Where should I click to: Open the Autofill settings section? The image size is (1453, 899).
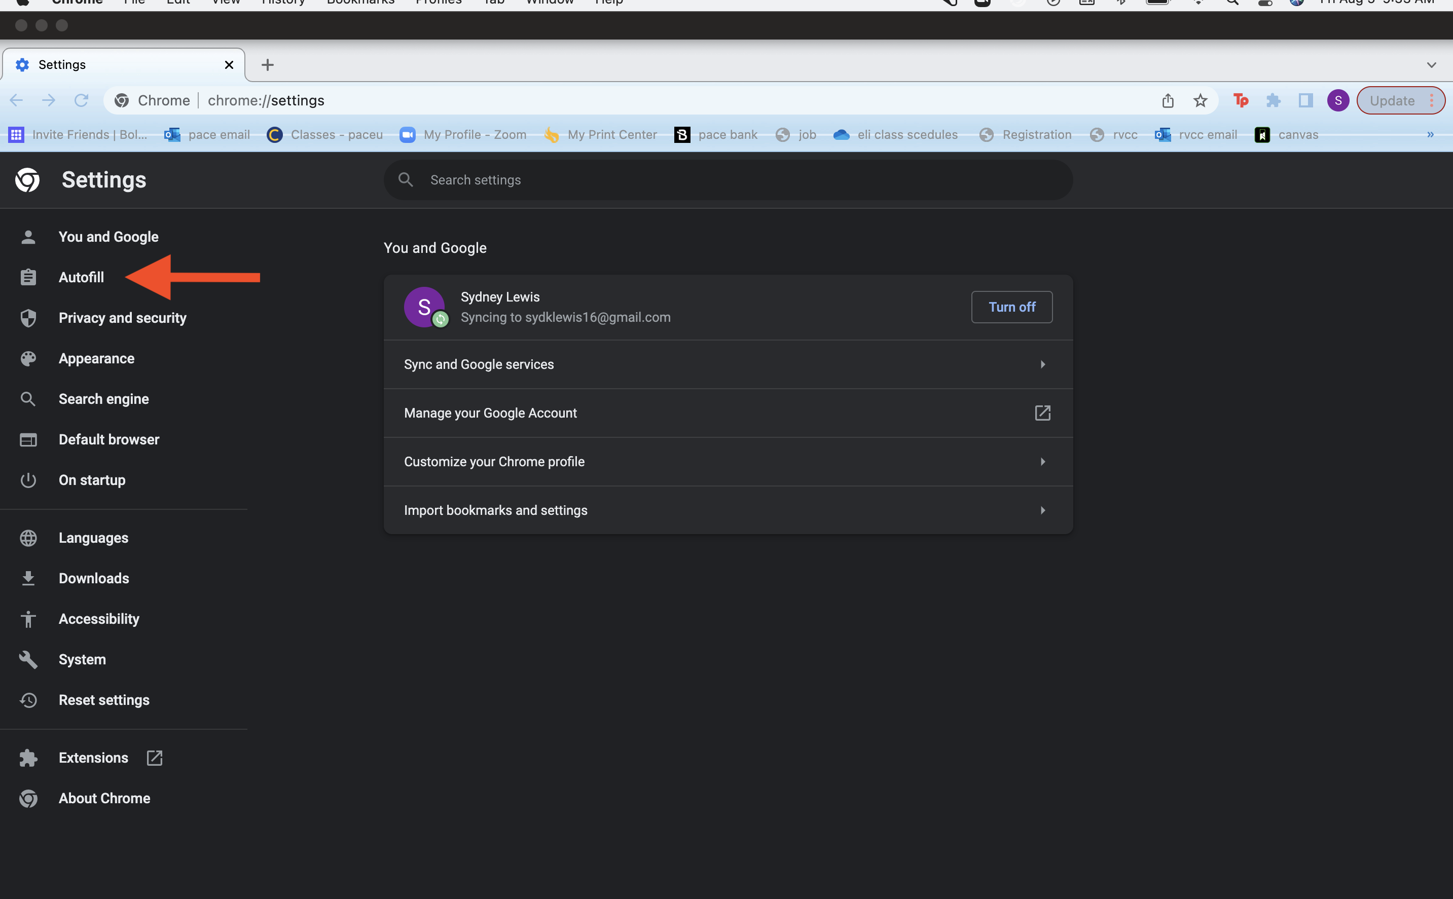pyautogui.click(x=82, y=278)
